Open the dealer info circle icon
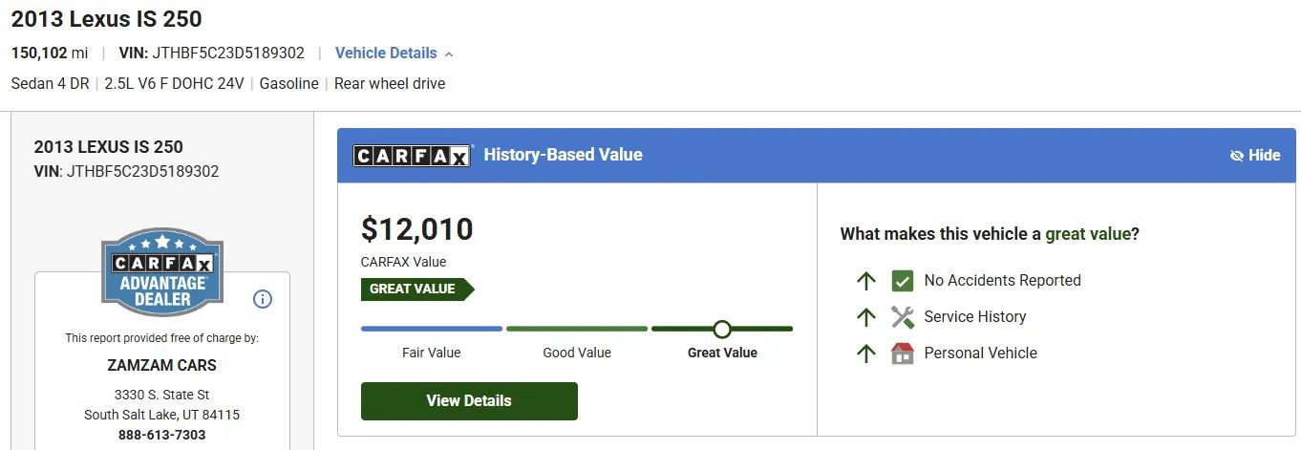The width and height of the screenshot is (1301, 450). pyautogui.click(x=263, y=299)
